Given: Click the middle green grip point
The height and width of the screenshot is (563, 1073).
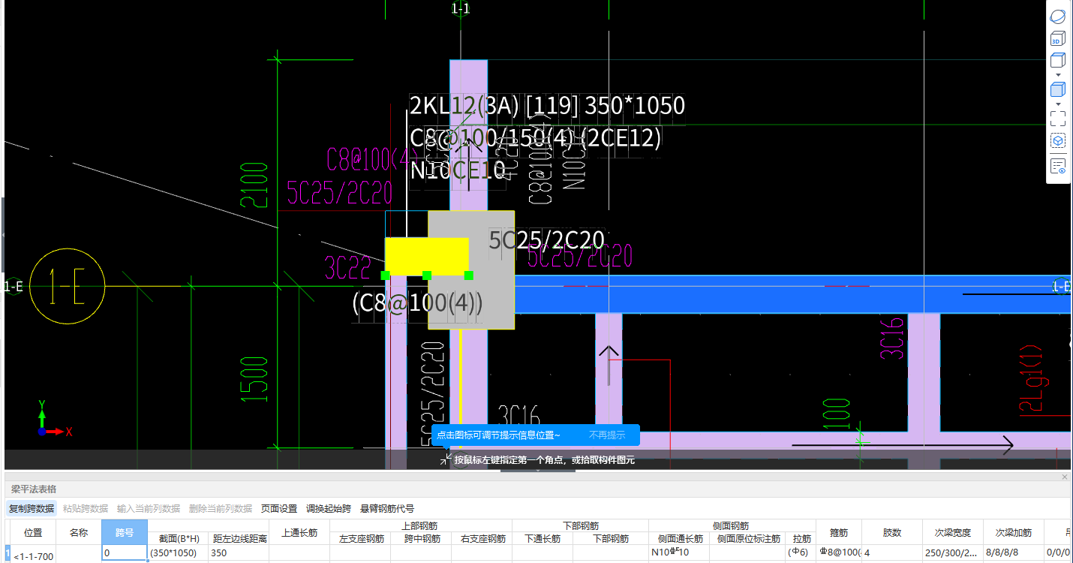Looking at the screenshot, I should point(427,275).
